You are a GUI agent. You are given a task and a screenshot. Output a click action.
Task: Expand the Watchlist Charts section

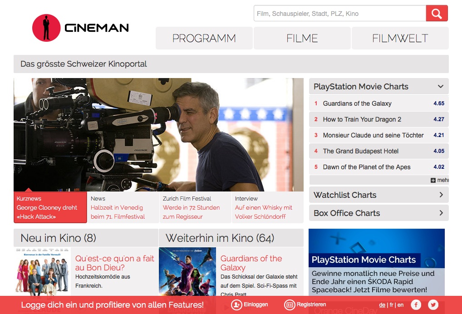[x=440, y=195]
